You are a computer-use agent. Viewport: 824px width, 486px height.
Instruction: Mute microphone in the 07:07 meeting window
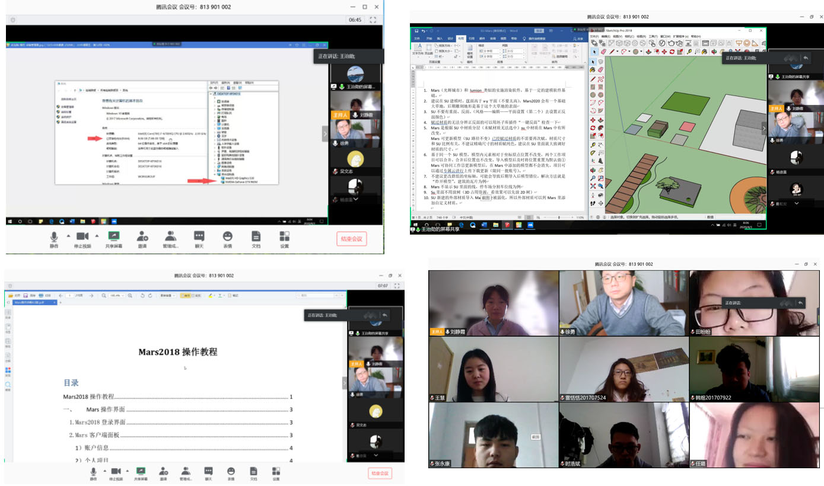point(94,473)
